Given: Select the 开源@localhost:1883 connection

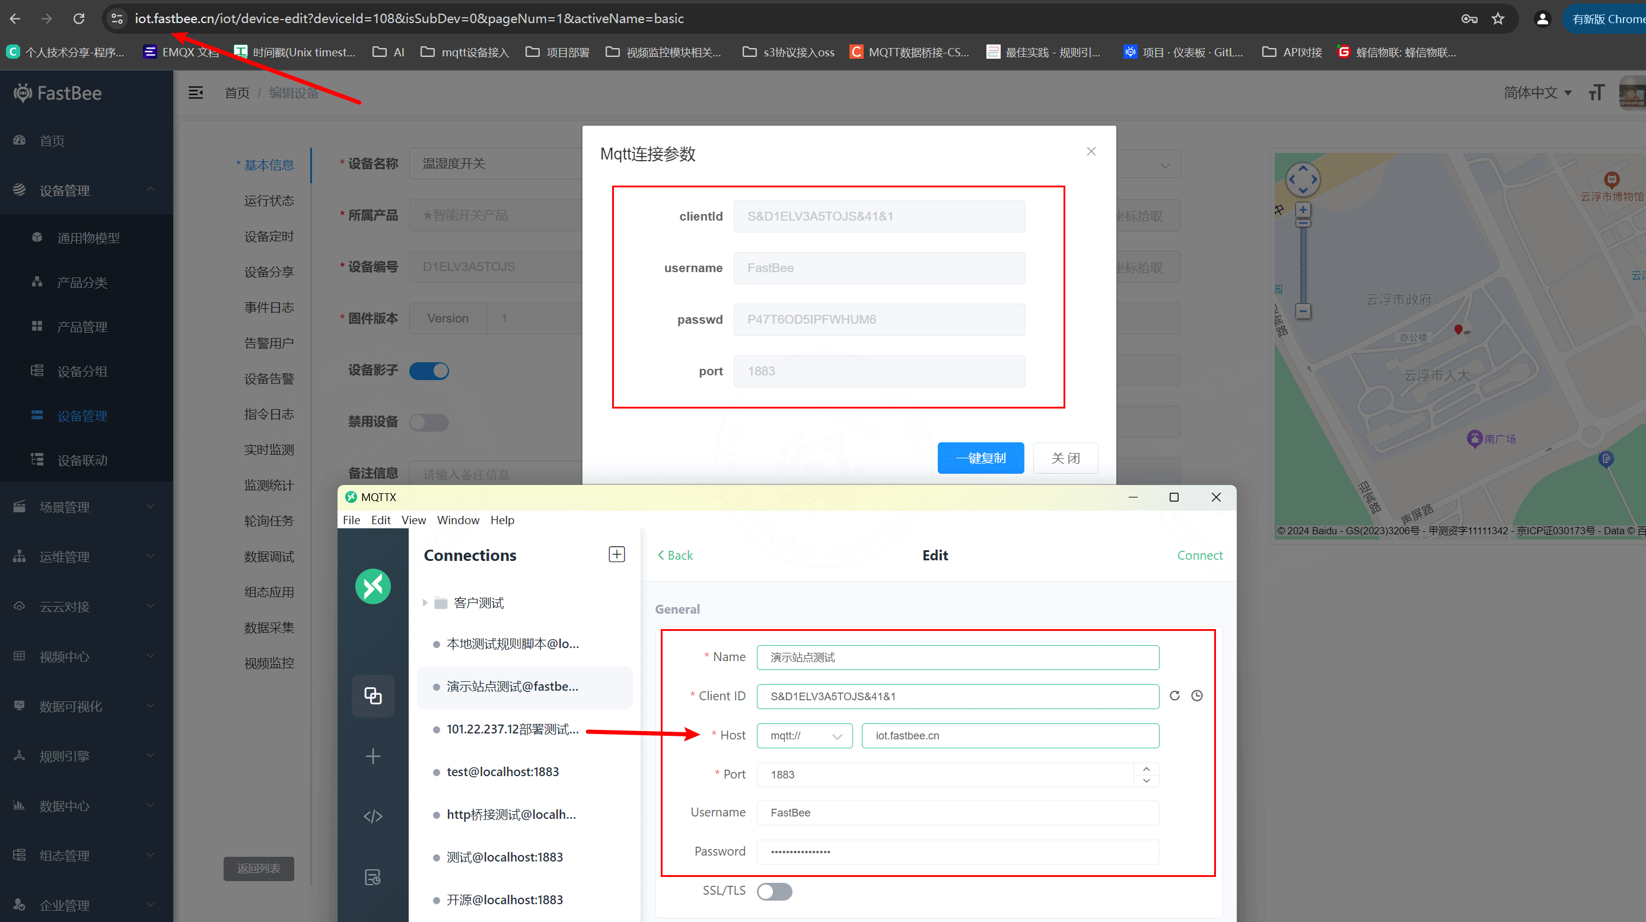Looking at the screenshot, I should pos(524,899).
